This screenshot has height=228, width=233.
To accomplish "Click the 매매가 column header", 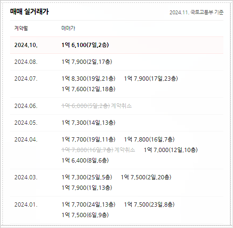I will pyautogui.click(x=69, y=28).
